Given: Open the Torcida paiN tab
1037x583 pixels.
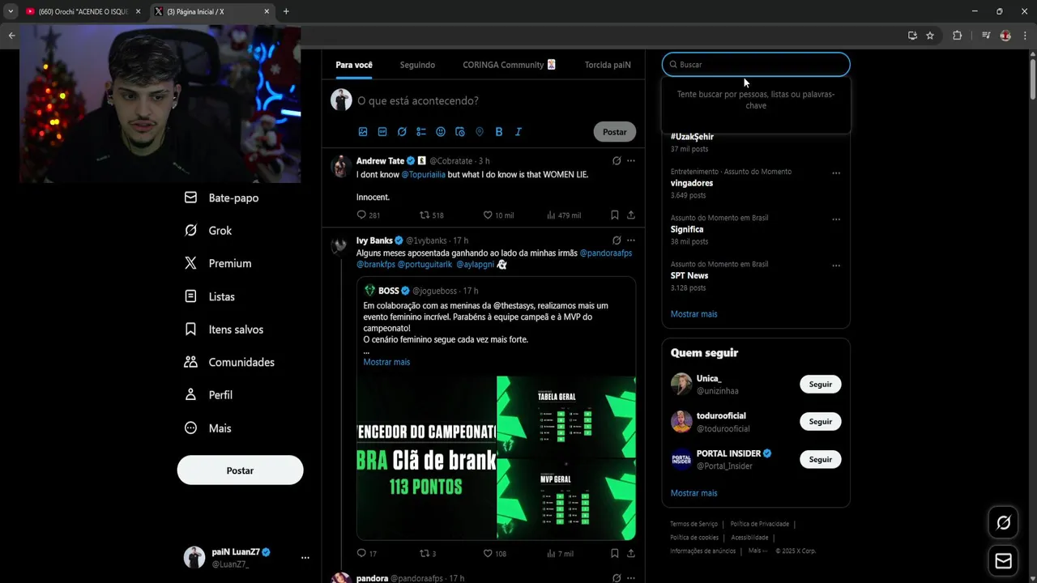Looking at the screenshot, I should point(608,65).
